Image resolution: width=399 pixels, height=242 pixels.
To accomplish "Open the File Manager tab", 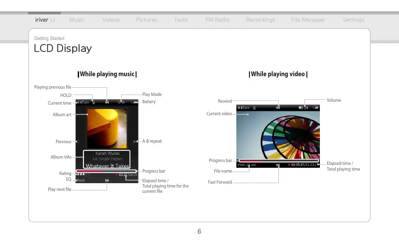I will click(308, 20).
